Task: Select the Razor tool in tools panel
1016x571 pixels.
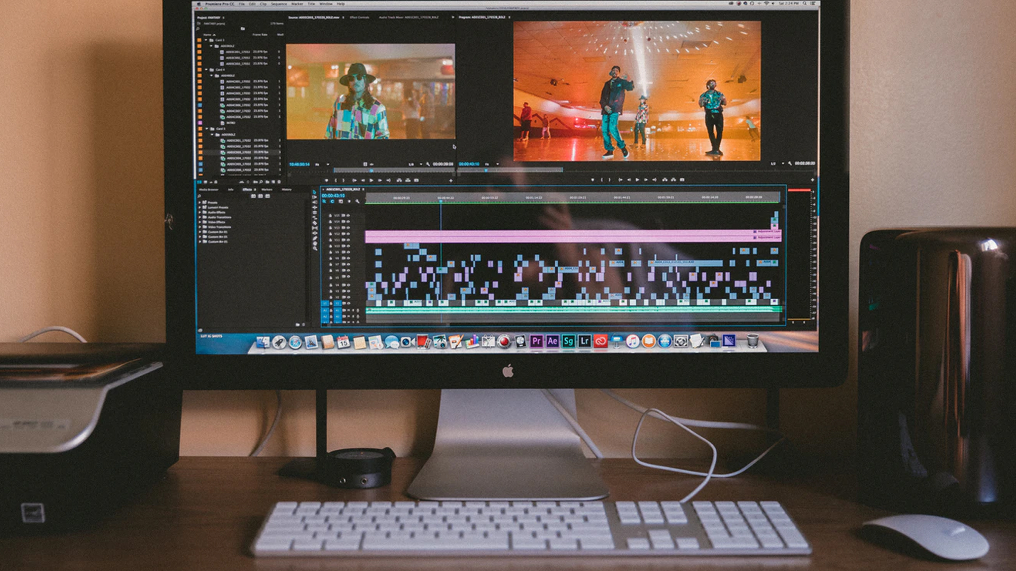Action: (x=315, y=223)
